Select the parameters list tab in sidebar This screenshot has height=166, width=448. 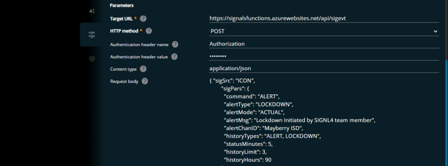pos(92,35)
